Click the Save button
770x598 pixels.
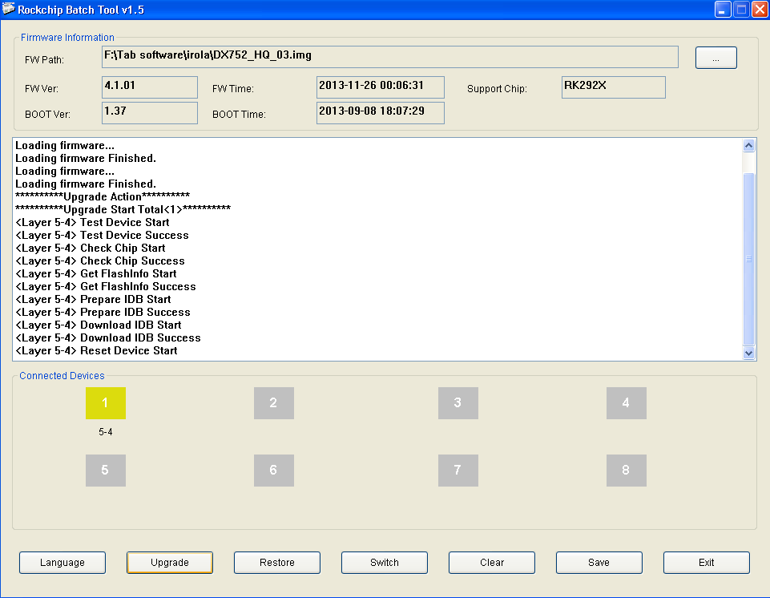[599, 563]
